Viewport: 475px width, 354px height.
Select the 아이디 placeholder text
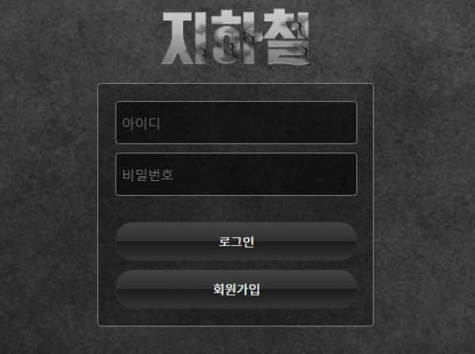point(141,123)
